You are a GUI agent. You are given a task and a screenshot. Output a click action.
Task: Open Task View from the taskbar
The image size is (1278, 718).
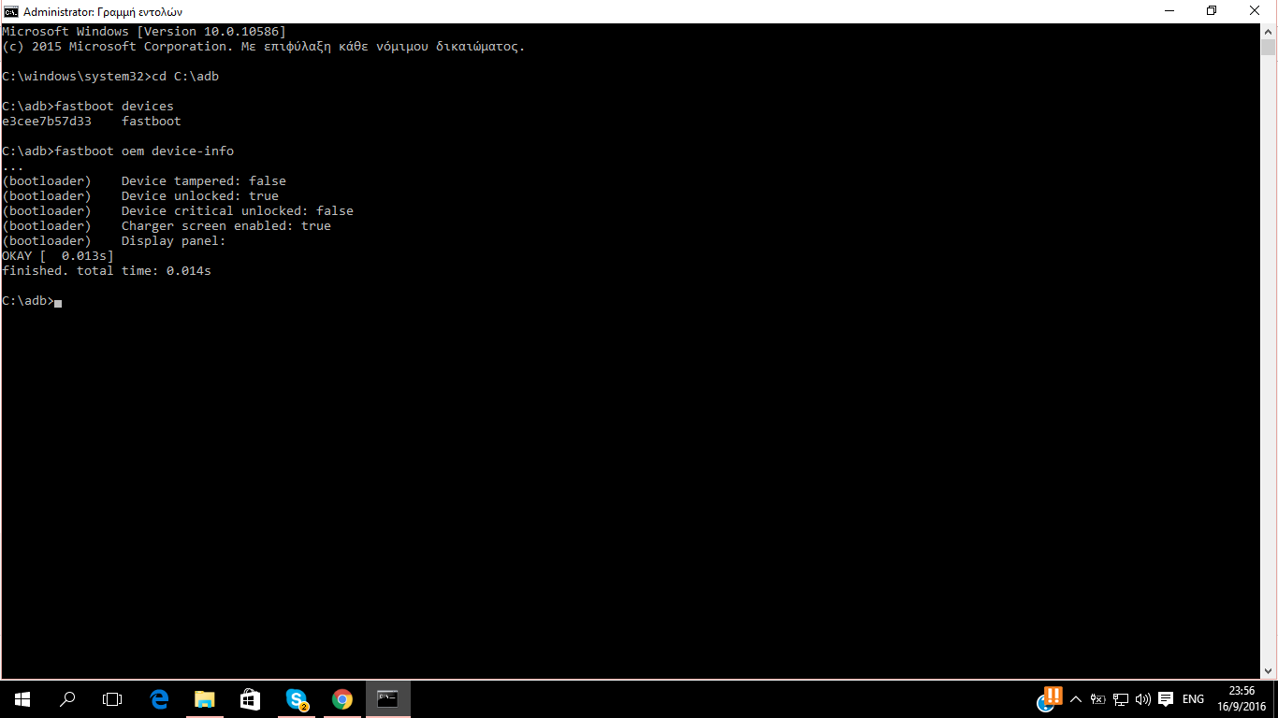tap(112, 699)
